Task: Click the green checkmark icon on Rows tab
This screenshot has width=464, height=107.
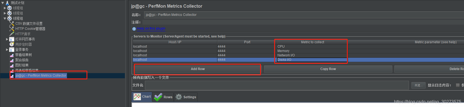Action: click(x=158, y=97)
